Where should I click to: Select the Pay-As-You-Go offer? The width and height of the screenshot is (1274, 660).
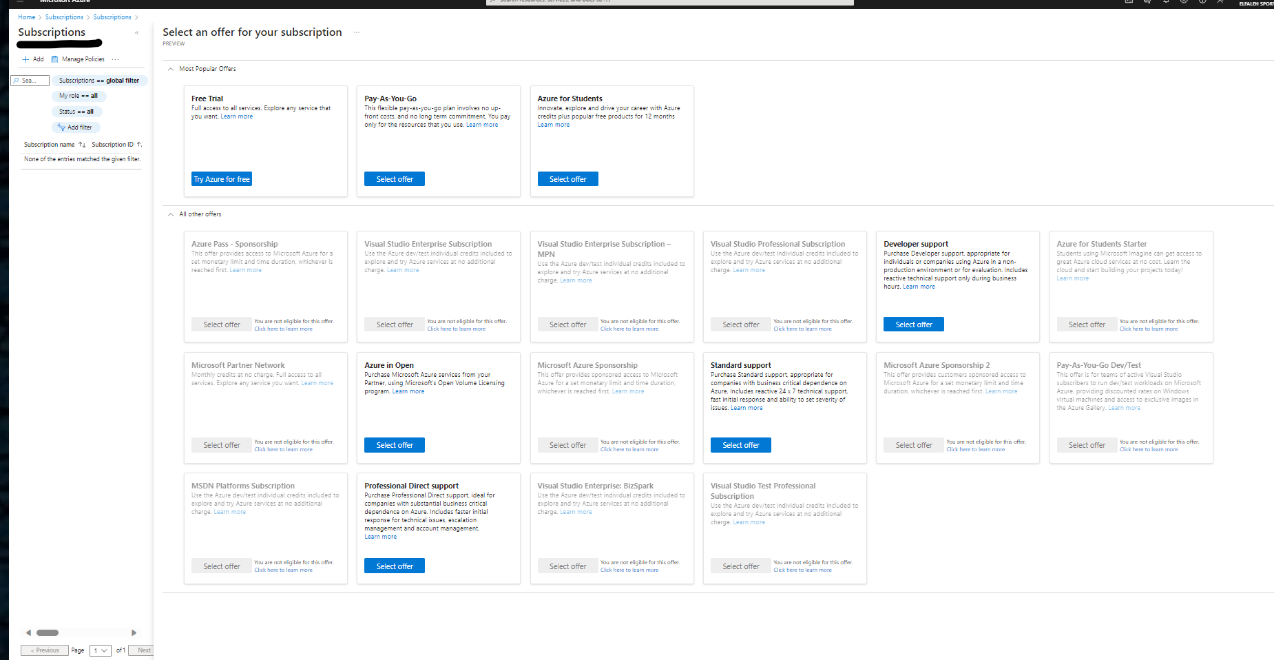point(395,179)
